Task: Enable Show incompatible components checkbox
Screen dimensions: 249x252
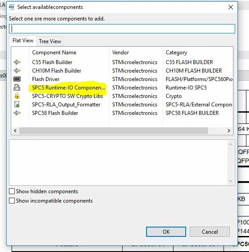Action: click(x=12, y=200)
